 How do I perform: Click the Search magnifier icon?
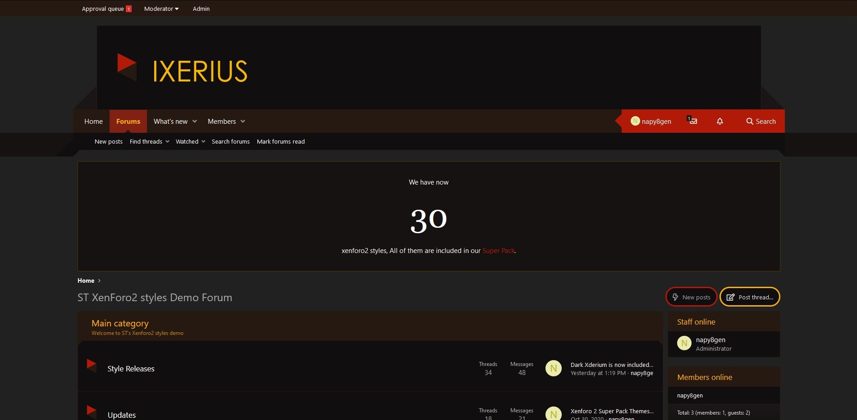(x=750, y=121)
